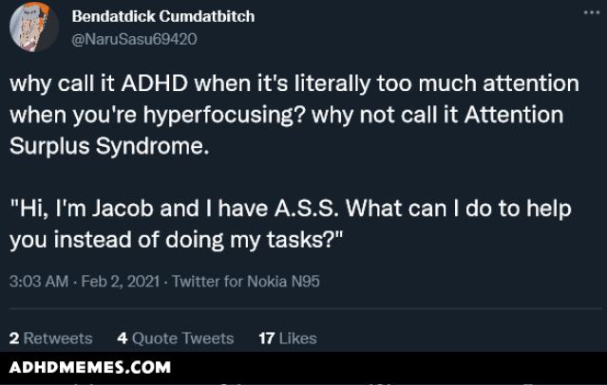607x385 pixels.
Task: Show the 17 Likes list
Action: (287, 338)
